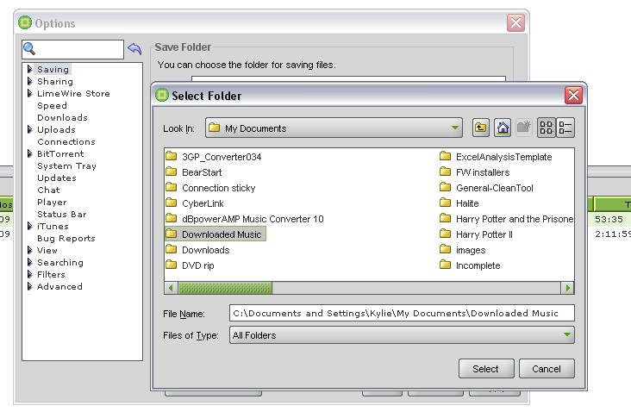Open the Connections options
631x418 pixels.
(66, 141)
